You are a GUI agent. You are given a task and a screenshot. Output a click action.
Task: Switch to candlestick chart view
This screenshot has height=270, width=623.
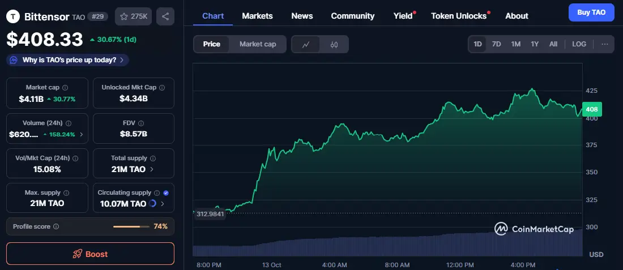click(x=334, y=45)
